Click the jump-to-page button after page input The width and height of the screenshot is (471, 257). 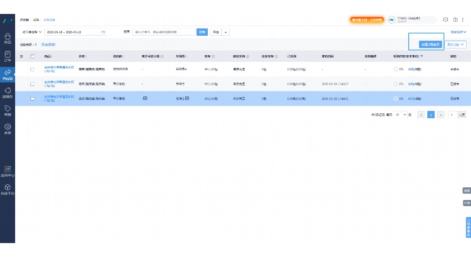tap(462, 115)
